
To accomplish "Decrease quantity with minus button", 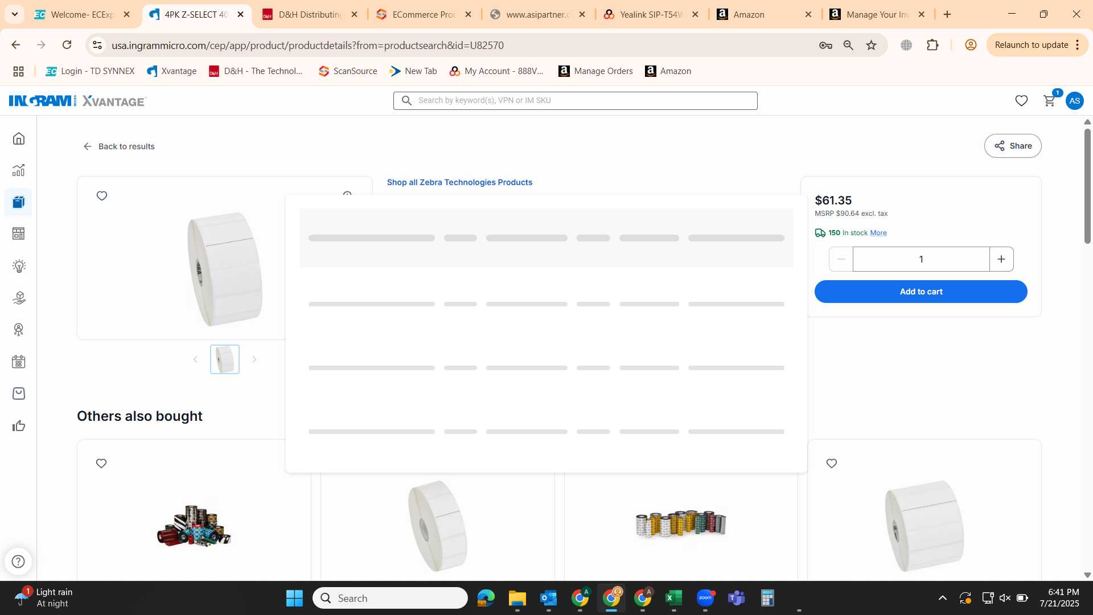I will coord(841,259).
